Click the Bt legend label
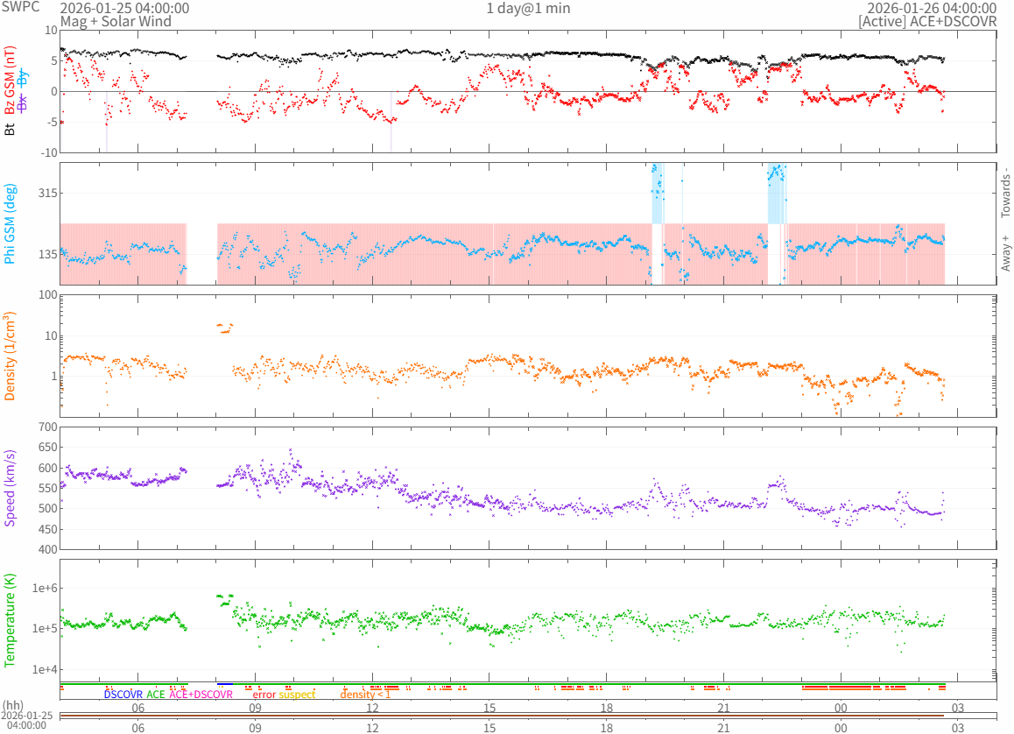The height and width of the screenshot is (734, 1014). coord(11,129)
